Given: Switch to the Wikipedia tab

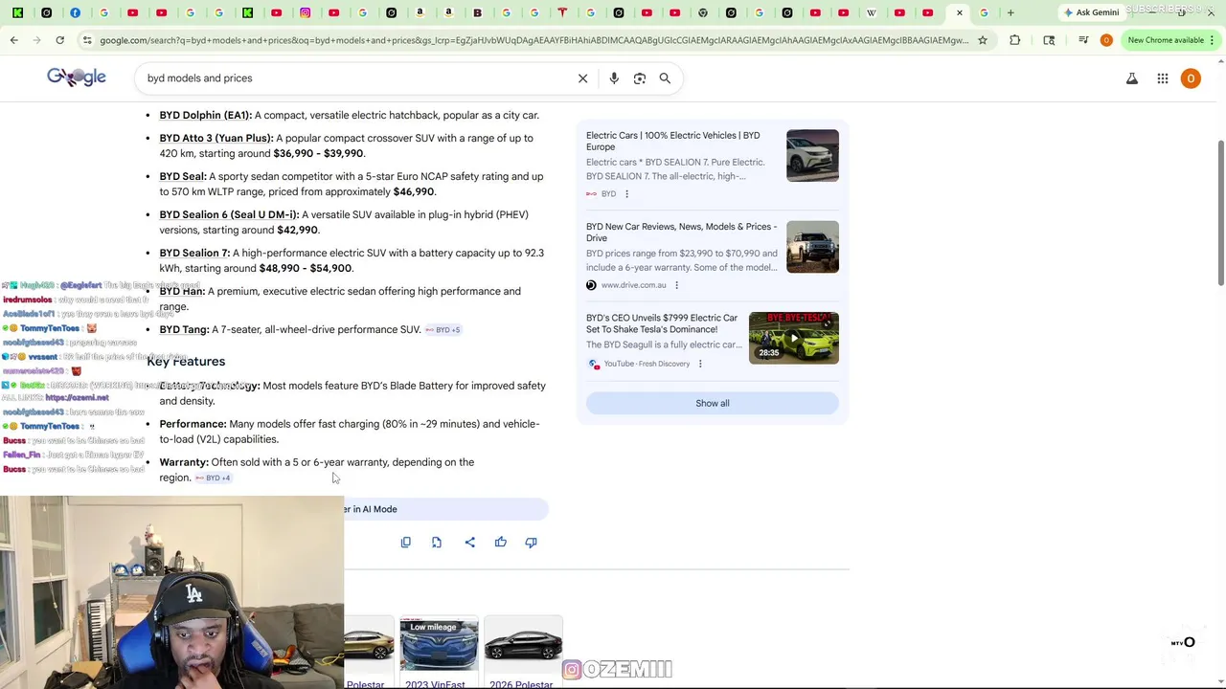Looking at the screenshot, I should [x=871, y=12].
